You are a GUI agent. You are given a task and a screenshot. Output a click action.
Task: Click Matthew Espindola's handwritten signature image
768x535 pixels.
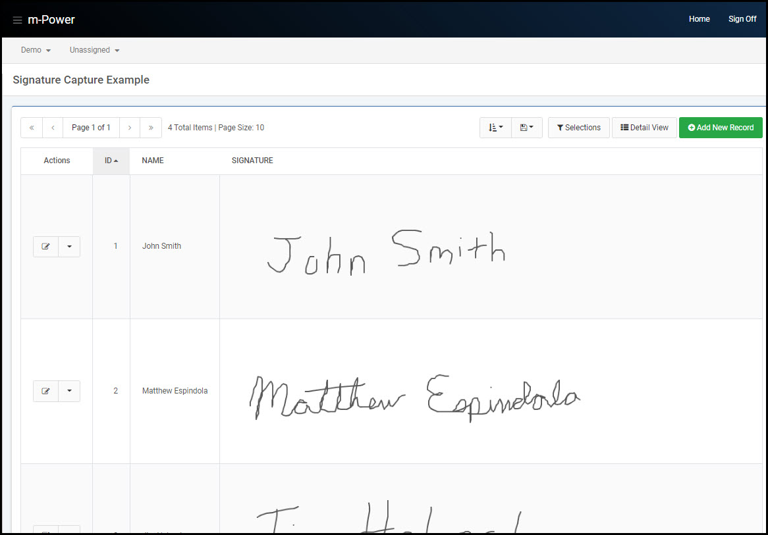coord(415,397)
